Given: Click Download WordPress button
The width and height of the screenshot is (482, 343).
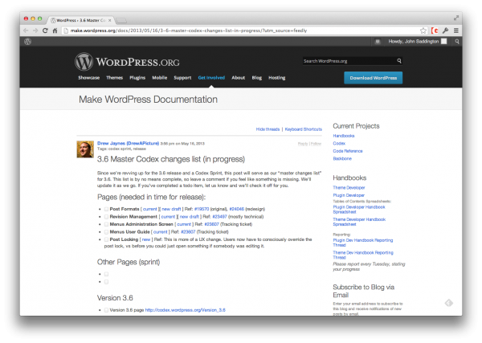Looking at the screenshot, I should 374,78.
